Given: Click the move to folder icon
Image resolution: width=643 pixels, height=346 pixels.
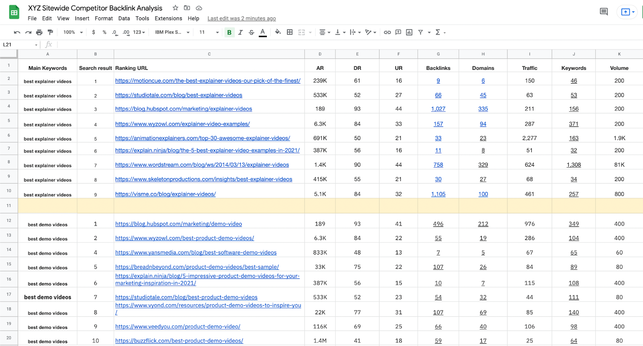Looking at the screenshot, I should click(187, 8).
